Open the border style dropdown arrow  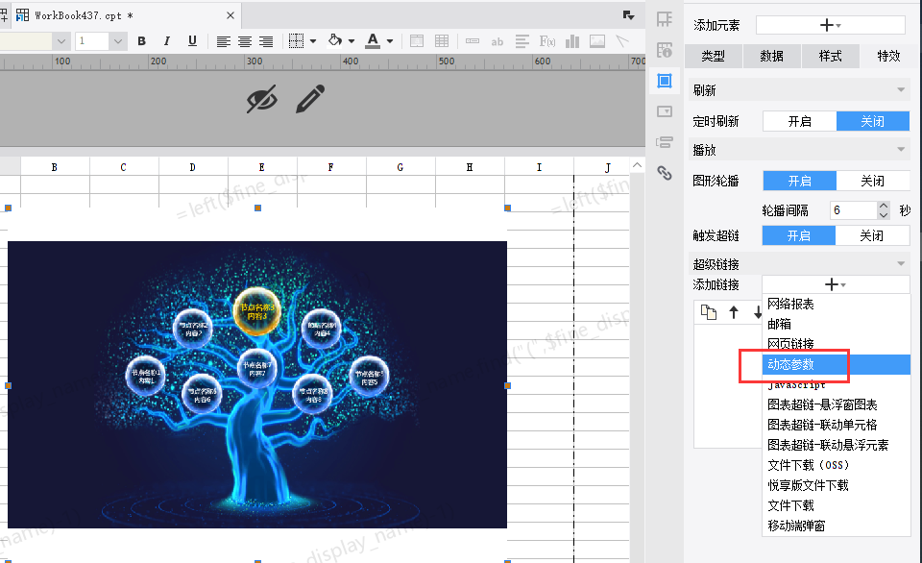(313, 41)
